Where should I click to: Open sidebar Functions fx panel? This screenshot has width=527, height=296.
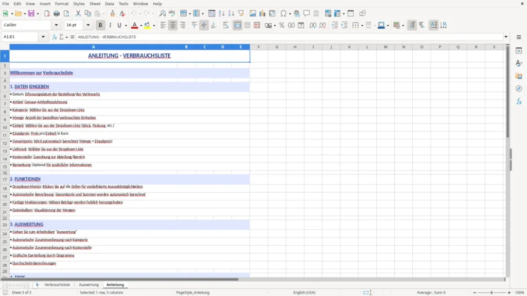(519, 101)
